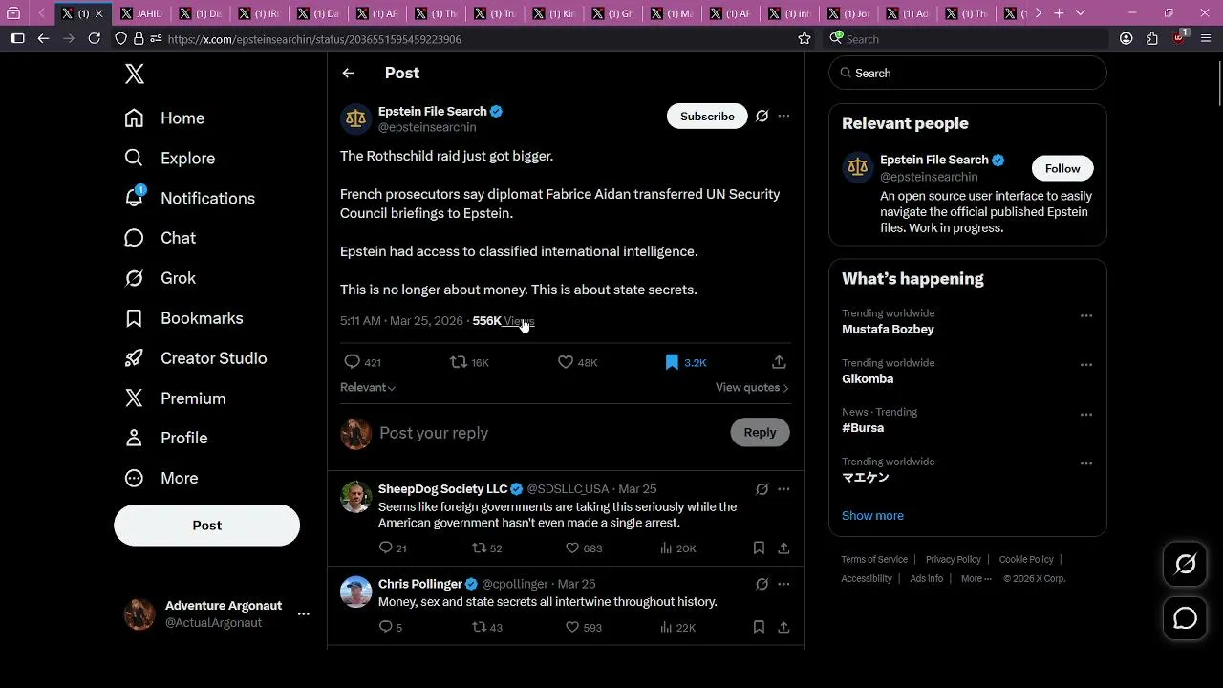Viewport: 1223px width, 688px height.
Task: Bookmark the SheepDog Society reply
Action: pyautogui.click(x=759, y=548)
